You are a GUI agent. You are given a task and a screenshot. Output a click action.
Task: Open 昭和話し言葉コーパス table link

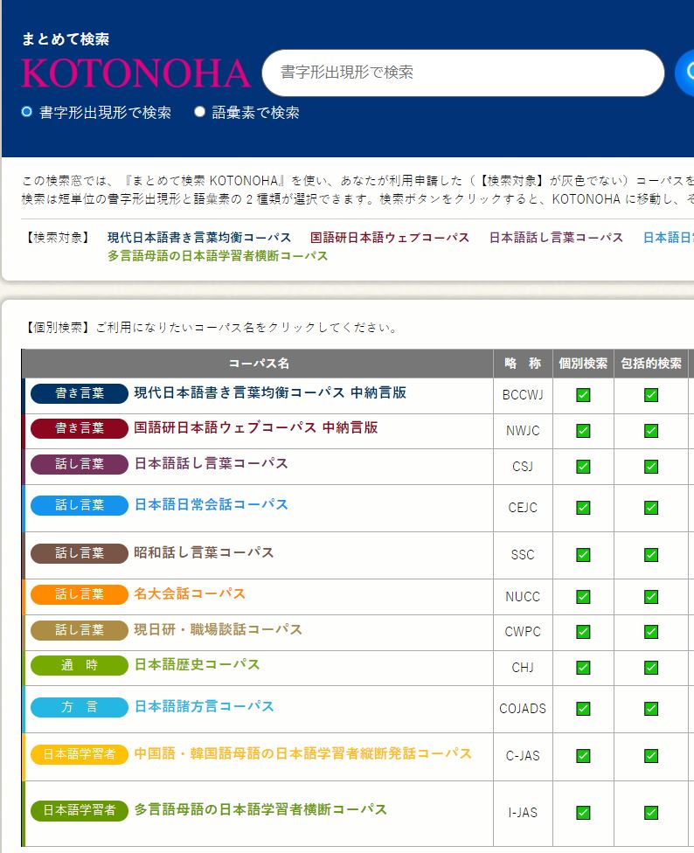[x=204, y=552]
